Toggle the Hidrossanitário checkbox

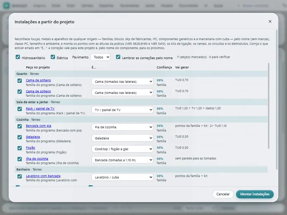tap(18, 57)
